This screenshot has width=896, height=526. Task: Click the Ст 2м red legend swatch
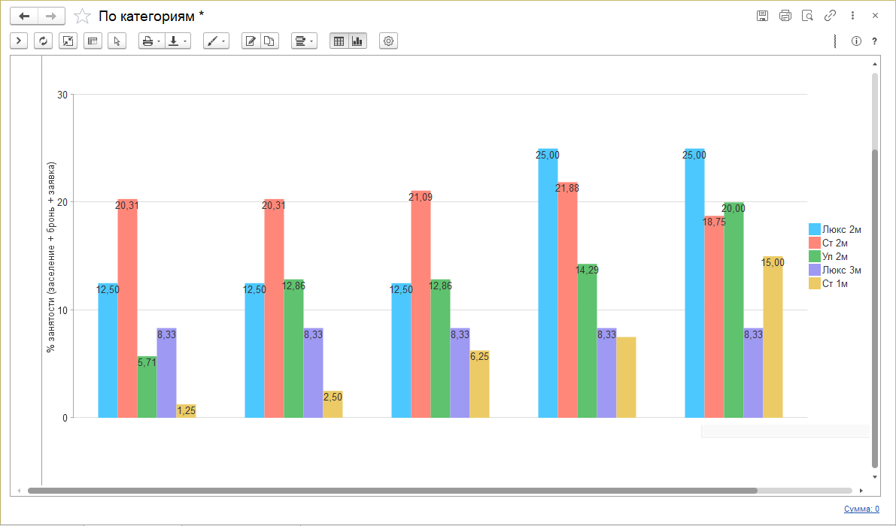[x=815, y=243]
